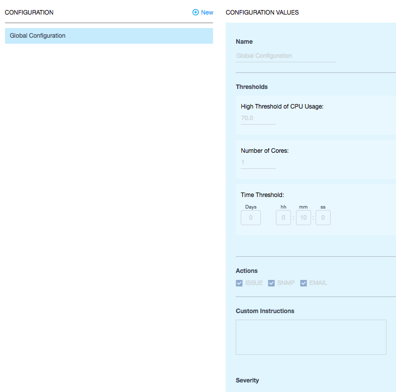Viewport: 396px width, 392px height.
Task: Toggle the SNMP action checkbox
Action: (272, 283)
